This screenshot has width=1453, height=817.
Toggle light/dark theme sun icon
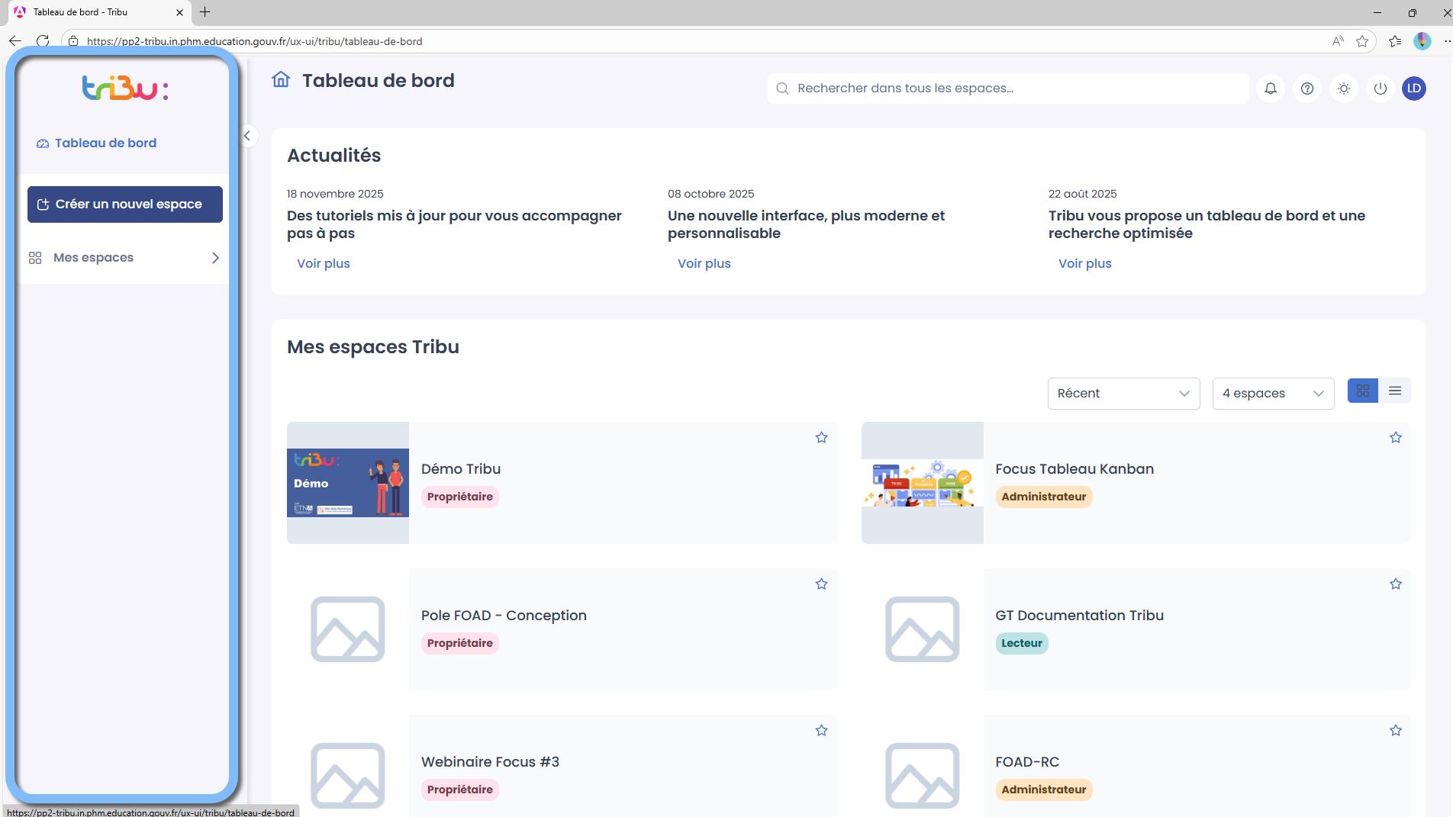(x=1344, y=88)
